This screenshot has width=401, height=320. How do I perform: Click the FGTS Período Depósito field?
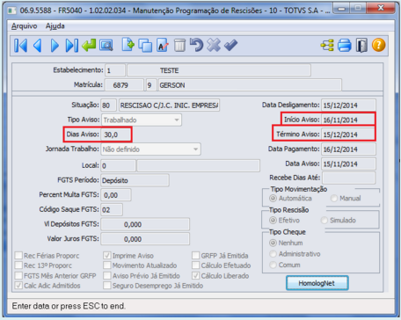point(135,180)
